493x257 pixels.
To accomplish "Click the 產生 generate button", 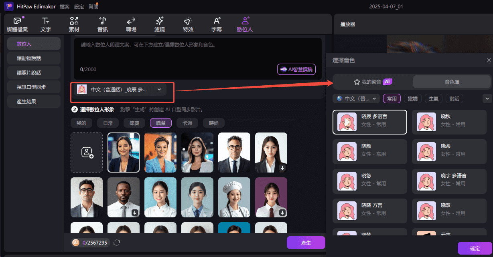I will point(306,242).
